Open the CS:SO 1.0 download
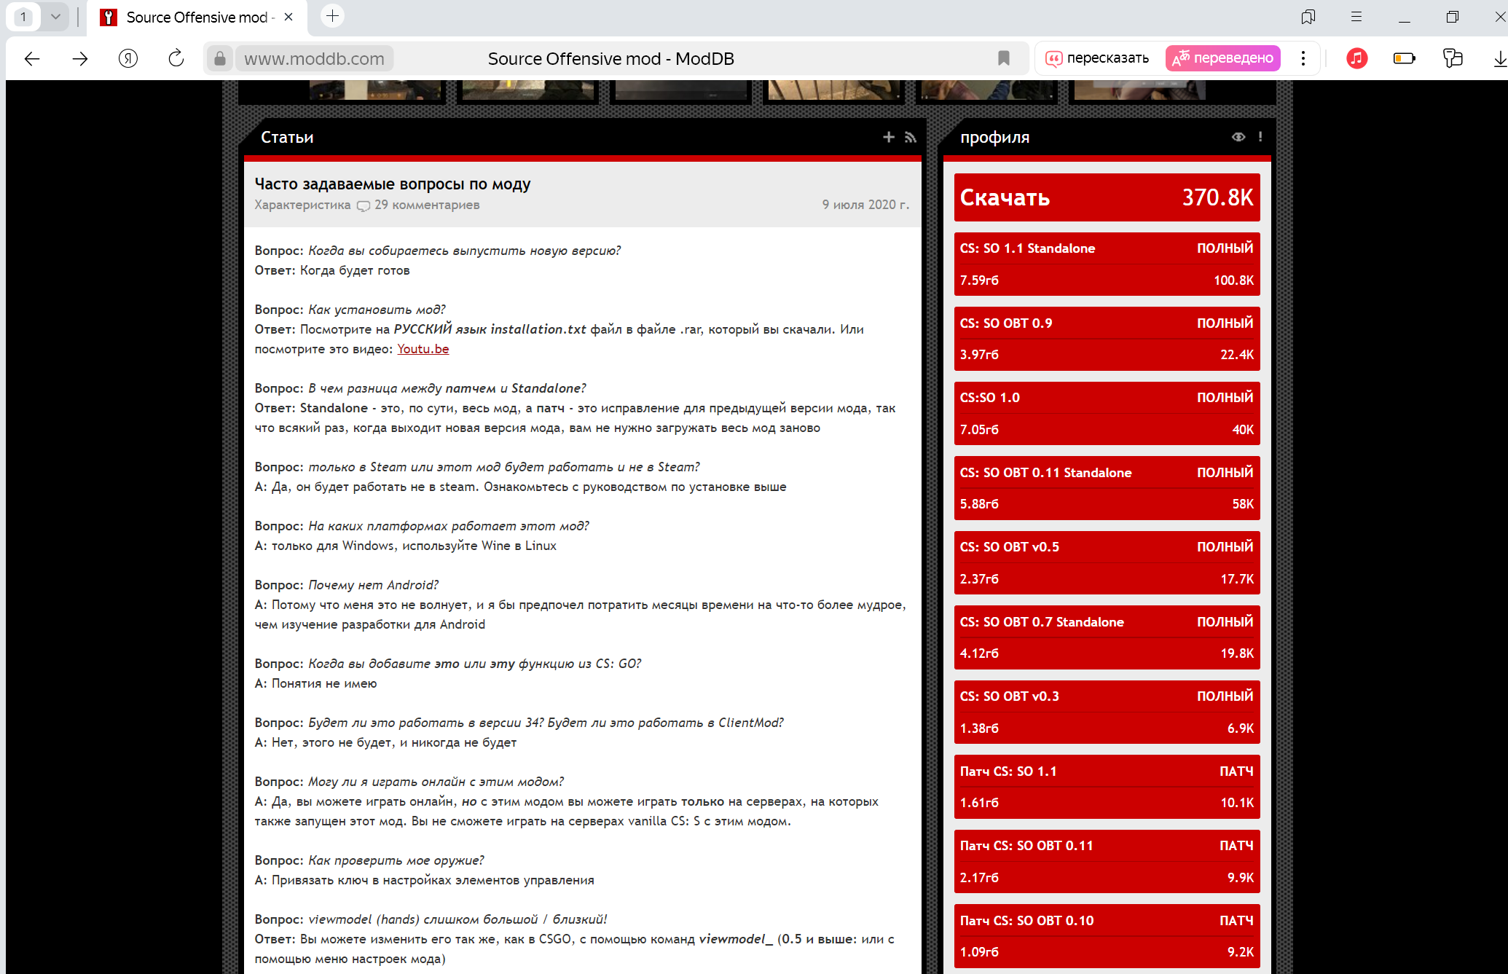 coord(1107,413)
